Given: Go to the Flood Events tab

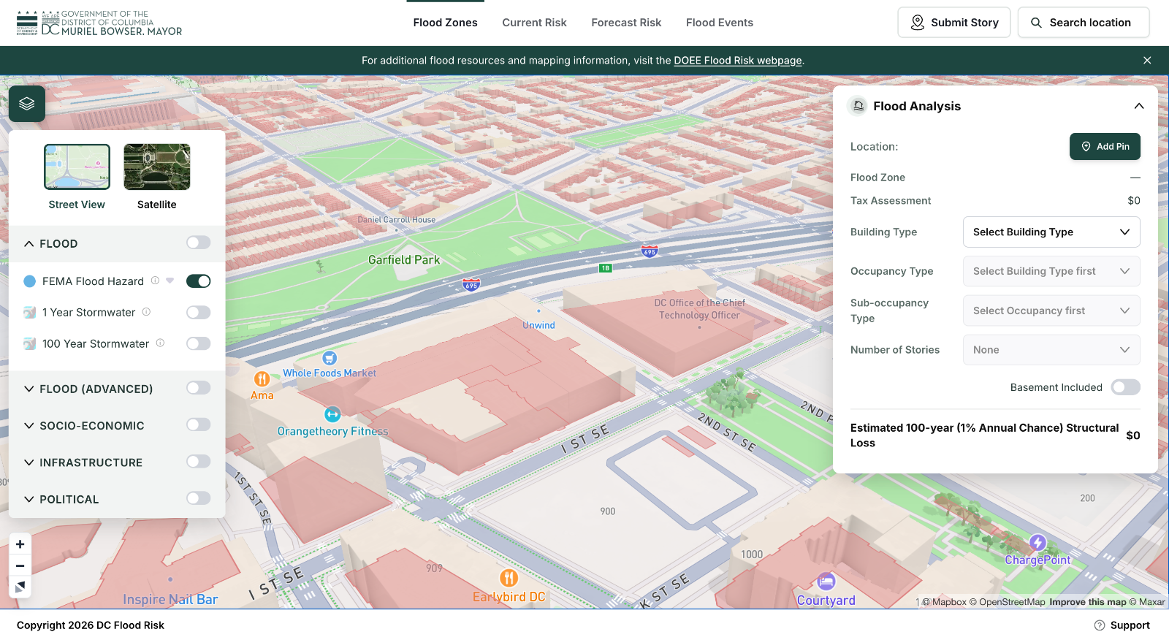Looking at the screenshot, I should [x=720, y=23].
